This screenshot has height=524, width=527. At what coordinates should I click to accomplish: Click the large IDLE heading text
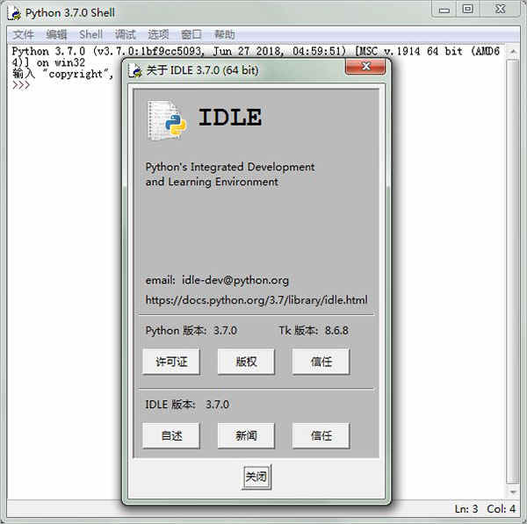pyautogui.click(x=230, y=118)
